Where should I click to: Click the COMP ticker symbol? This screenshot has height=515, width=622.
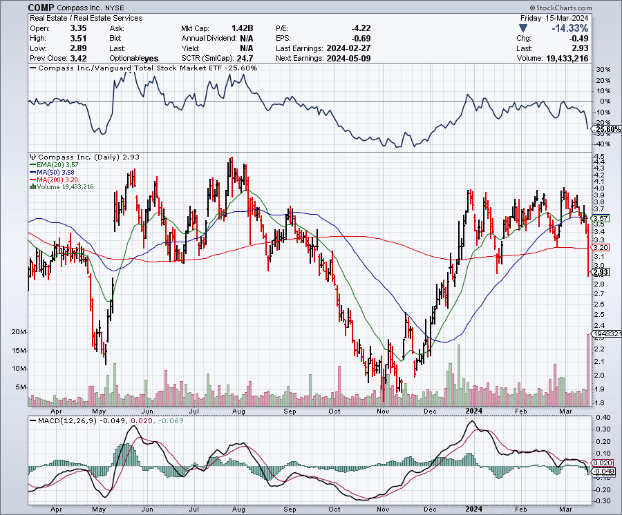(41, 8)
